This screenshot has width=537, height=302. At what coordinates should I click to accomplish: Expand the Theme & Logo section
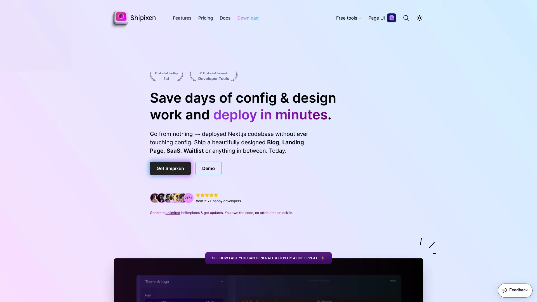tap(222, 281)
